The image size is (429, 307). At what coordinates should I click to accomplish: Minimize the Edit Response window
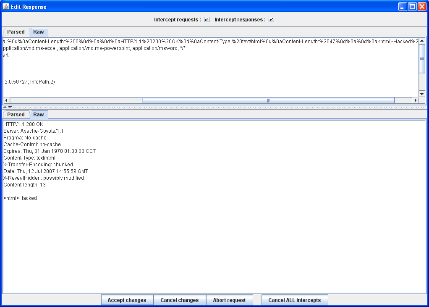pyautogui.click(x=403, y=7)
